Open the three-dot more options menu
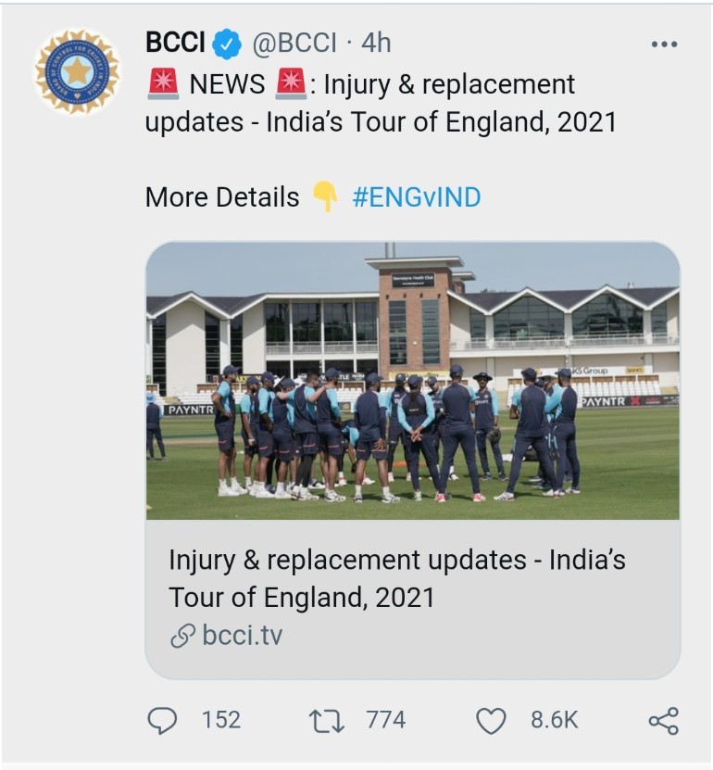Viewport: 713px width, 770px height. pos(664,44)
